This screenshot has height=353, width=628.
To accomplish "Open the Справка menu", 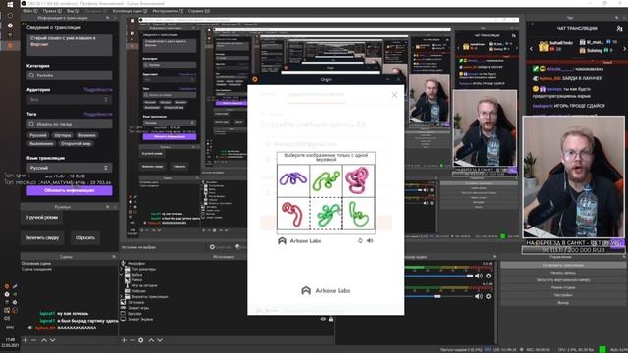I will point(198,11).
